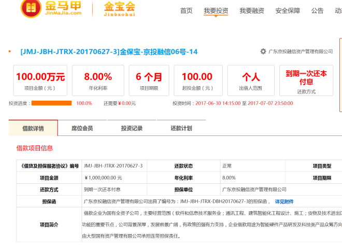Click the gear icon beside guarantor company
342x247 pixels.
(263, 51)
